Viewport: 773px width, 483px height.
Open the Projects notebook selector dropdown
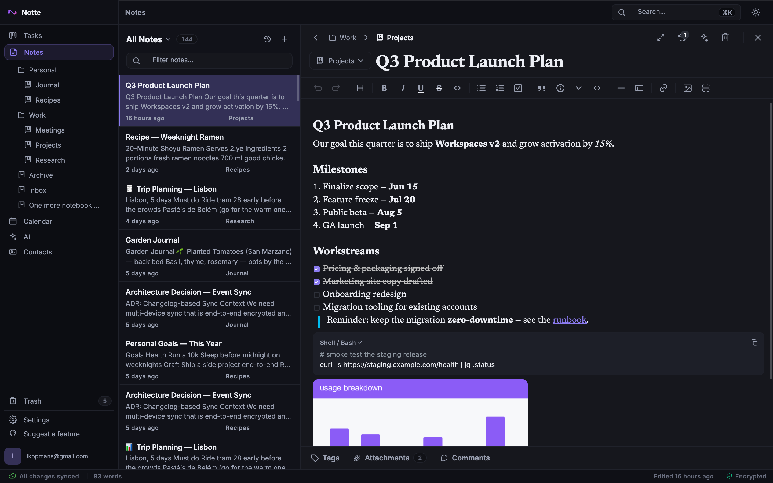(340, 61)
